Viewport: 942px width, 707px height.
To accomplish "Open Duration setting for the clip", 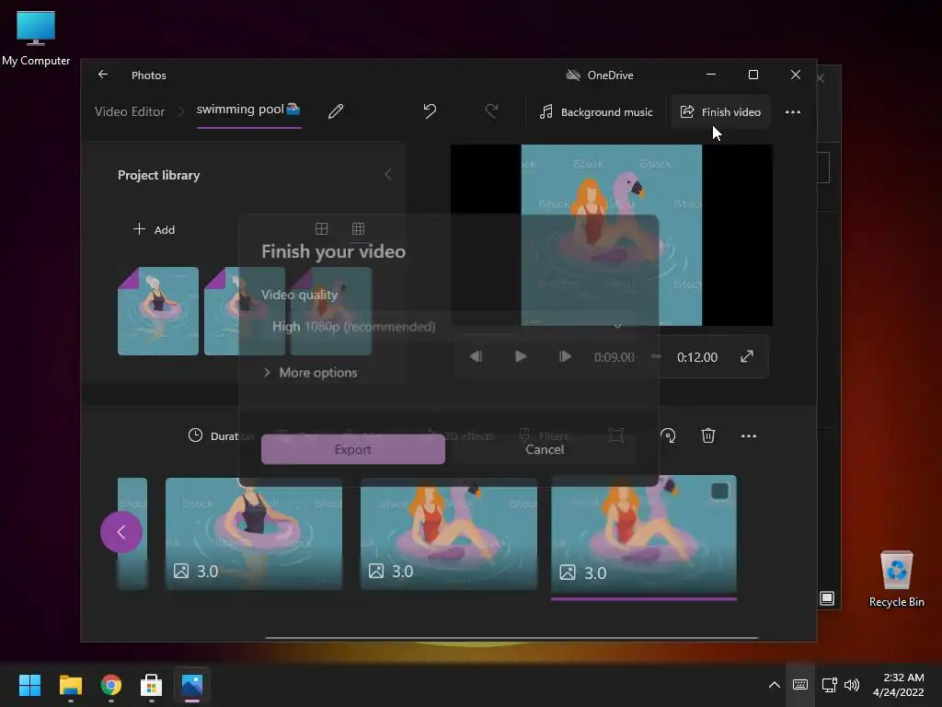I will click(221, 435).
